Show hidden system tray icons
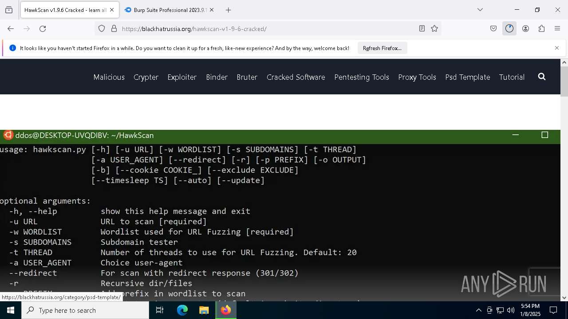The width and height of the screenshot is (568, 319). 478,310
